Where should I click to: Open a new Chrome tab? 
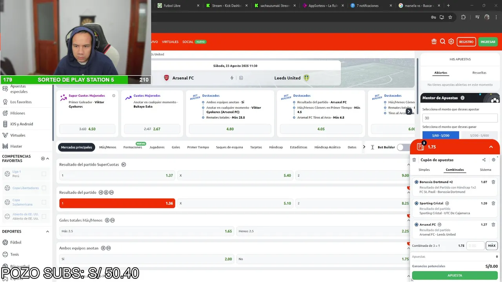(448, 5)
